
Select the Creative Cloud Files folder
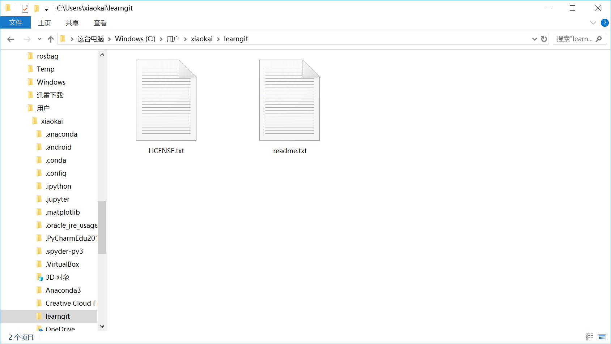click(71, 303)
